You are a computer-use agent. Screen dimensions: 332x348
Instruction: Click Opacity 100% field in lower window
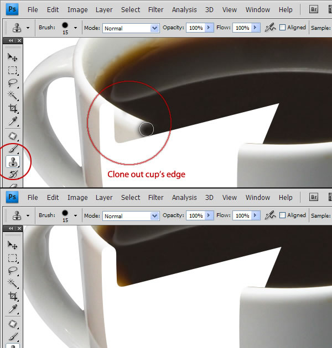pyautogui.click(x=196, y=215)
